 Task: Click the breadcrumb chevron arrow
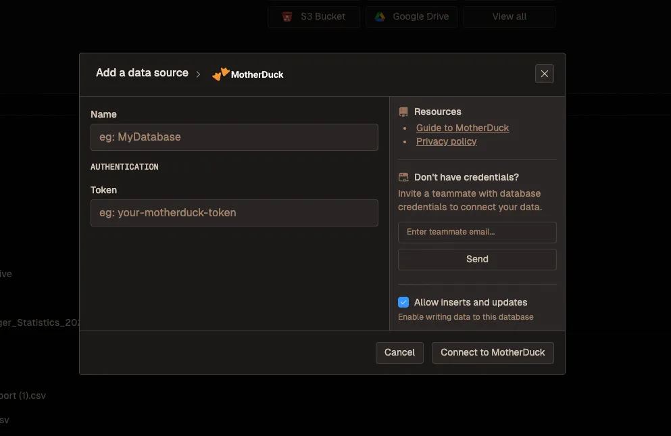coord(199,74)
